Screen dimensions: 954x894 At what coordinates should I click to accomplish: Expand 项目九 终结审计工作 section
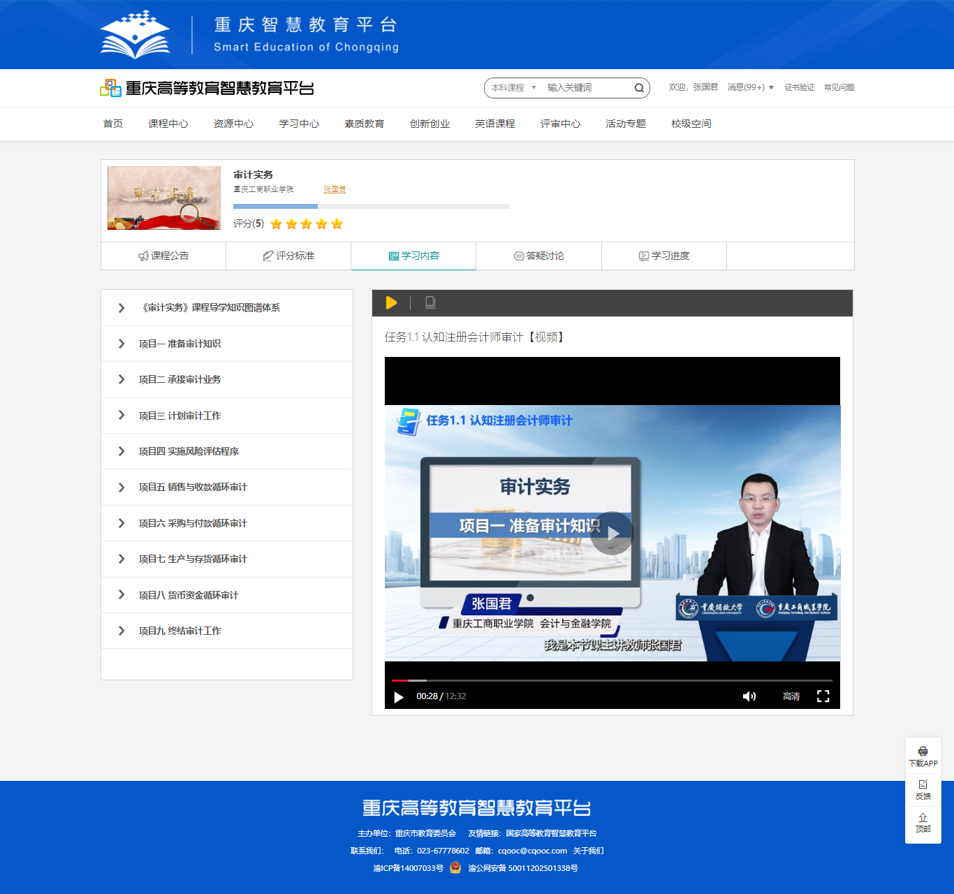coord(227,631)
